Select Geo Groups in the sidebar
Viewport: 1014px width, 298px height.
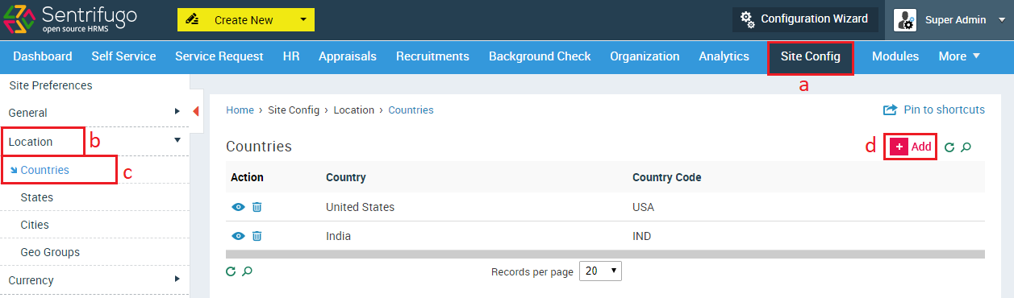click(x=50, y=252)
